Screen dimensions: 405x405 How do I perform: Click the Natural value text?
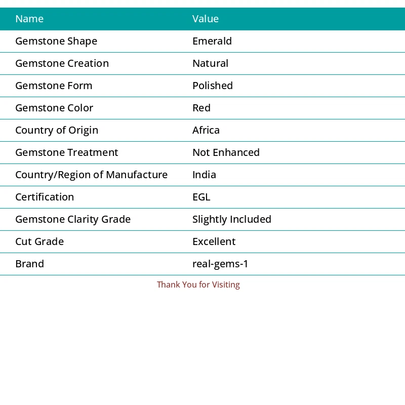tap(210, 63)
